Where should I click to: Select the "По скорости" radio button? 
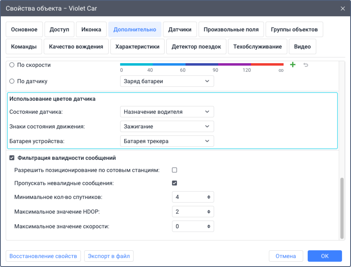[x=12, y=65]
